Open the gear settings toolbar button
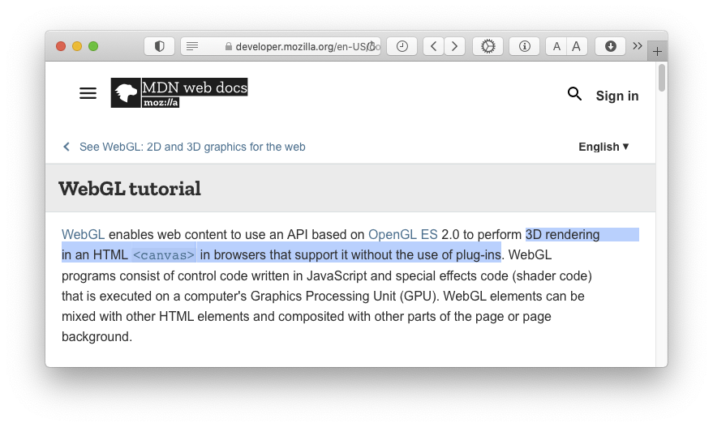713x427 pixels. pyautogui.click(x=488, y=46)
